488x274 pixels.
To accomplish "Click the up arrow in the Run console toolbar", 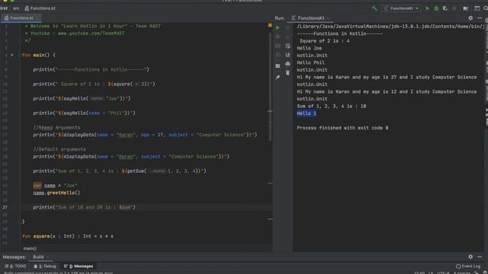I will pyautogui.click(x=287, y=27).
